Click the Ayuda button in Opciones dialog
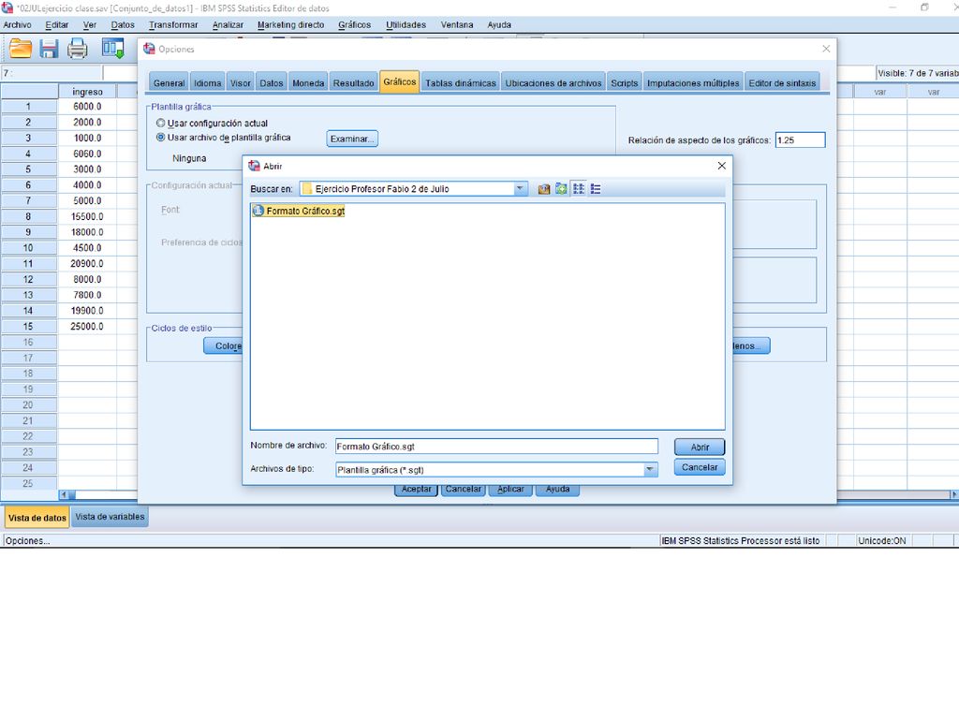The width and height of the screenshot is (959, 719). (557, 489)
